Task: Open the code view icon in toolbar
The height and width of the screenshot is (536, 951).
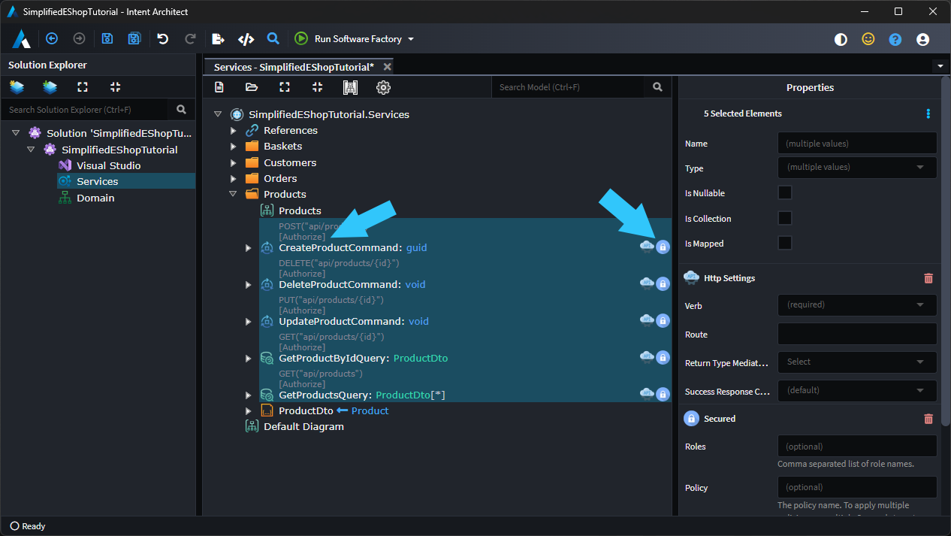Action: (x=246, y=39)
